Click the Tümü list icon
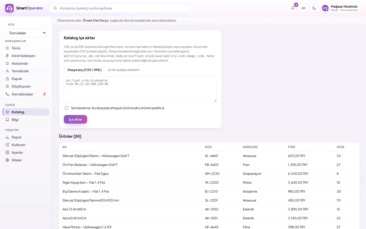 7,48
